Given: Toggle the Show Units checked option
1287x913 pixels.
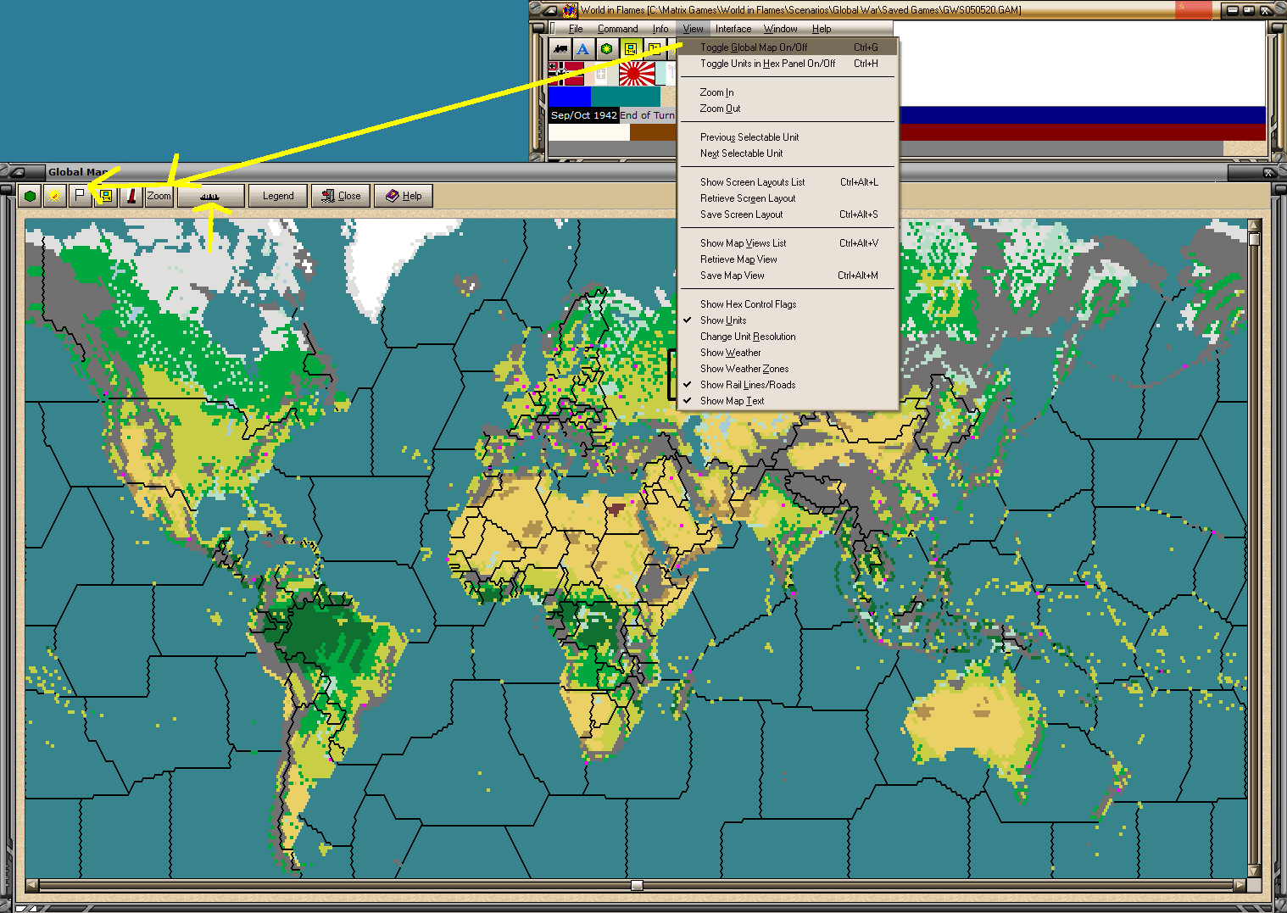Looking at the screenshot, I should tap(788, 320).
